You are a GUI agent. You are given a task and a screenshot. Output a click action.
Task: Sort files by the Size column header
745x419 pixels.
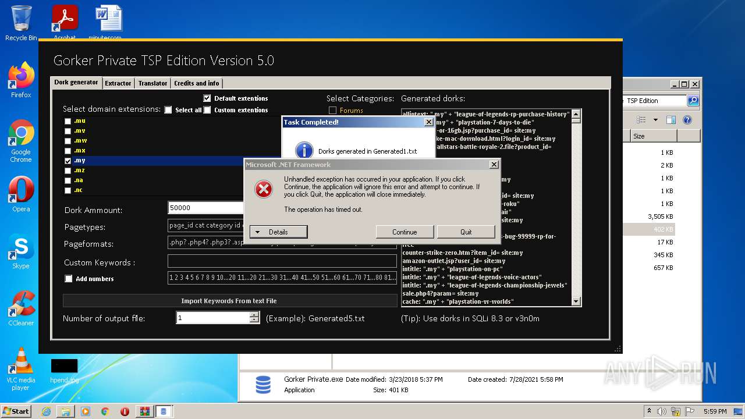[x=654, y=136]
